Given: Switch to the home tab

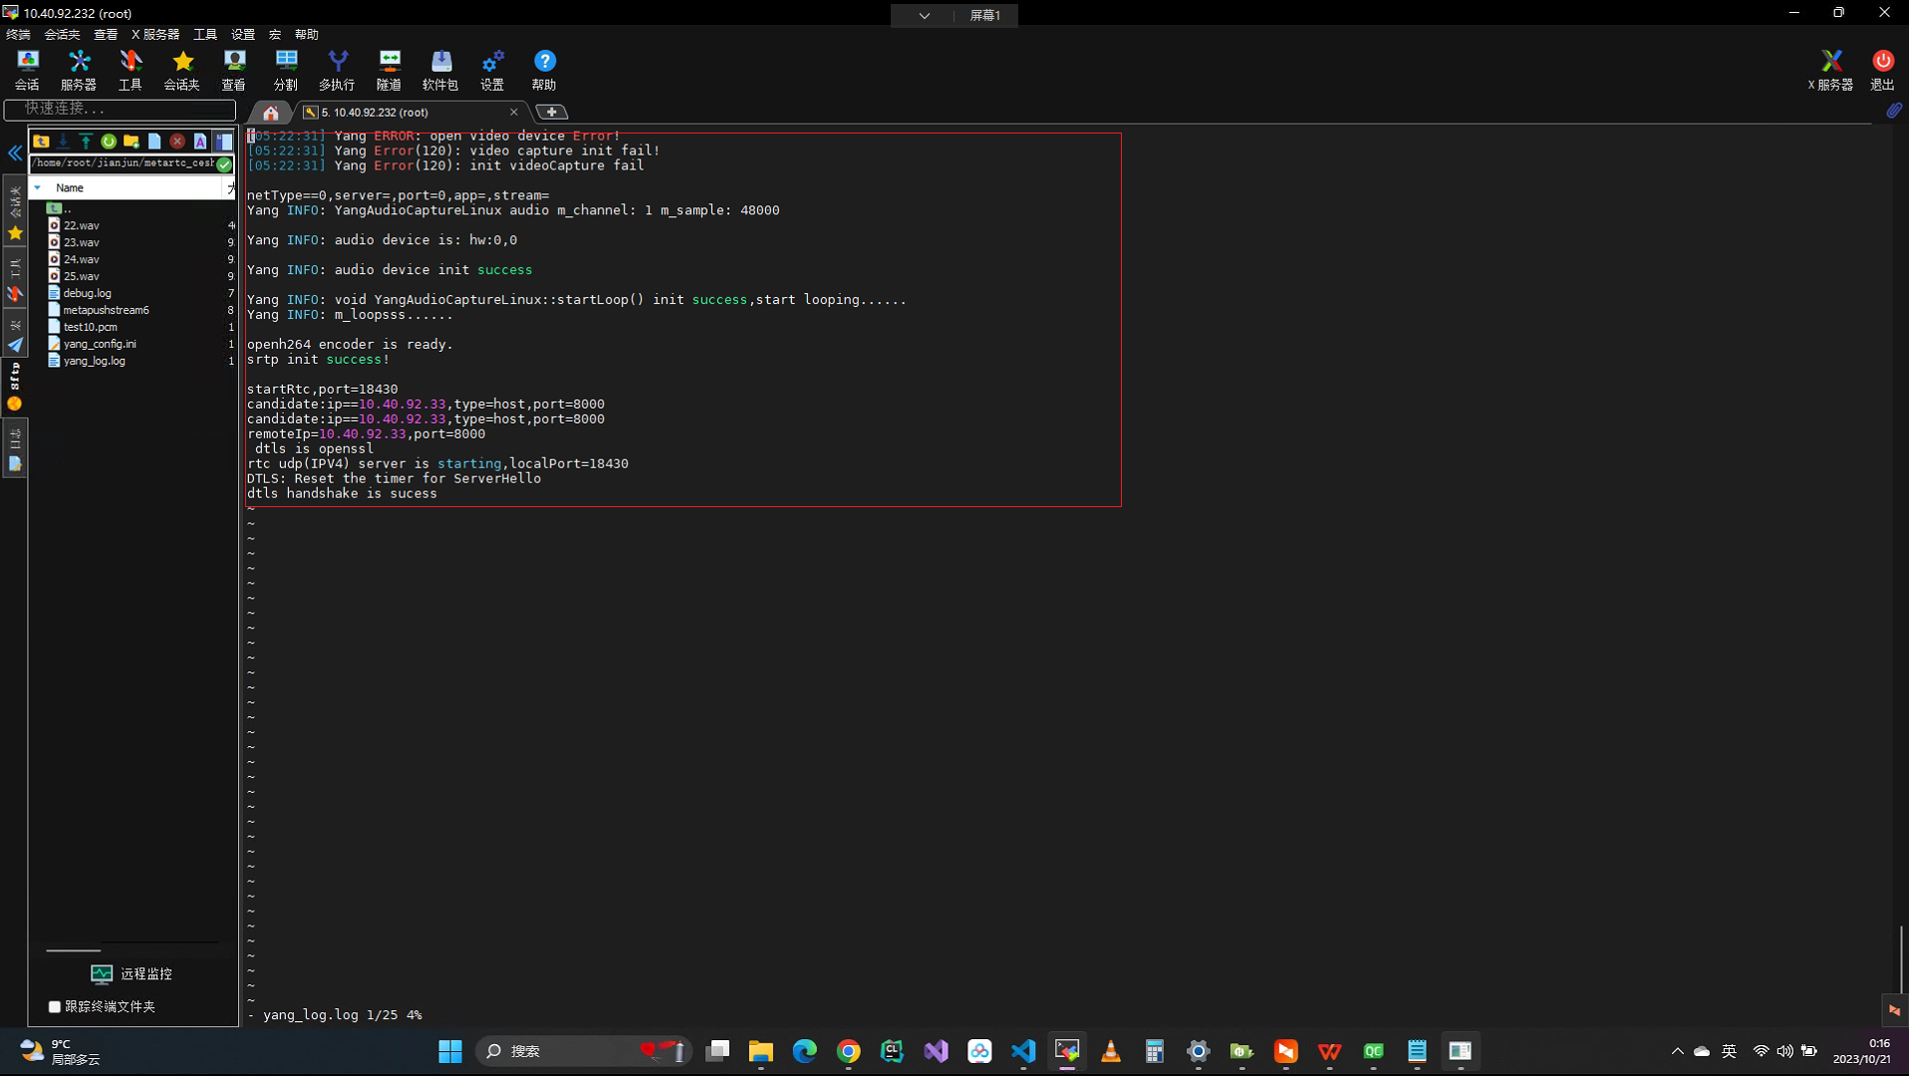Looking at the screenshot, I should click(269, 113).
